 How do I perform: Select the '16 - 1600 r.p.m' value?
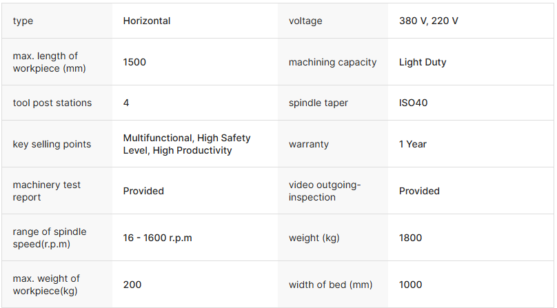coord(157,238)
